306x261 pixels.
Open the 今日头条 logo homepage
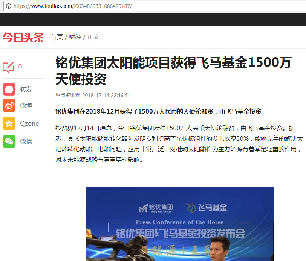tap(23, 38)
